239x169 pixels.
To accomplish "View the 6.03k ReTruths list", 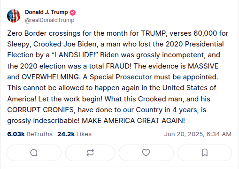I will (30, 134).
